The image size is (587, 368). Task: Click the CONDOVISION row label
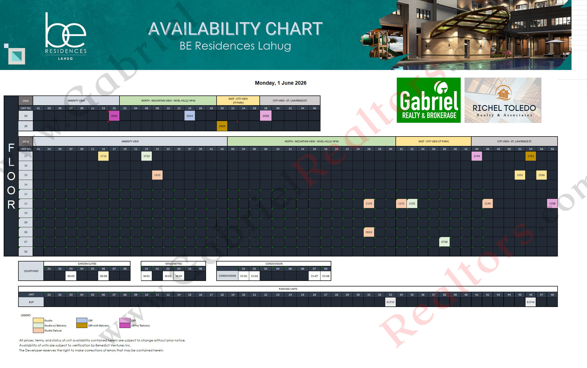click(228, 276)
